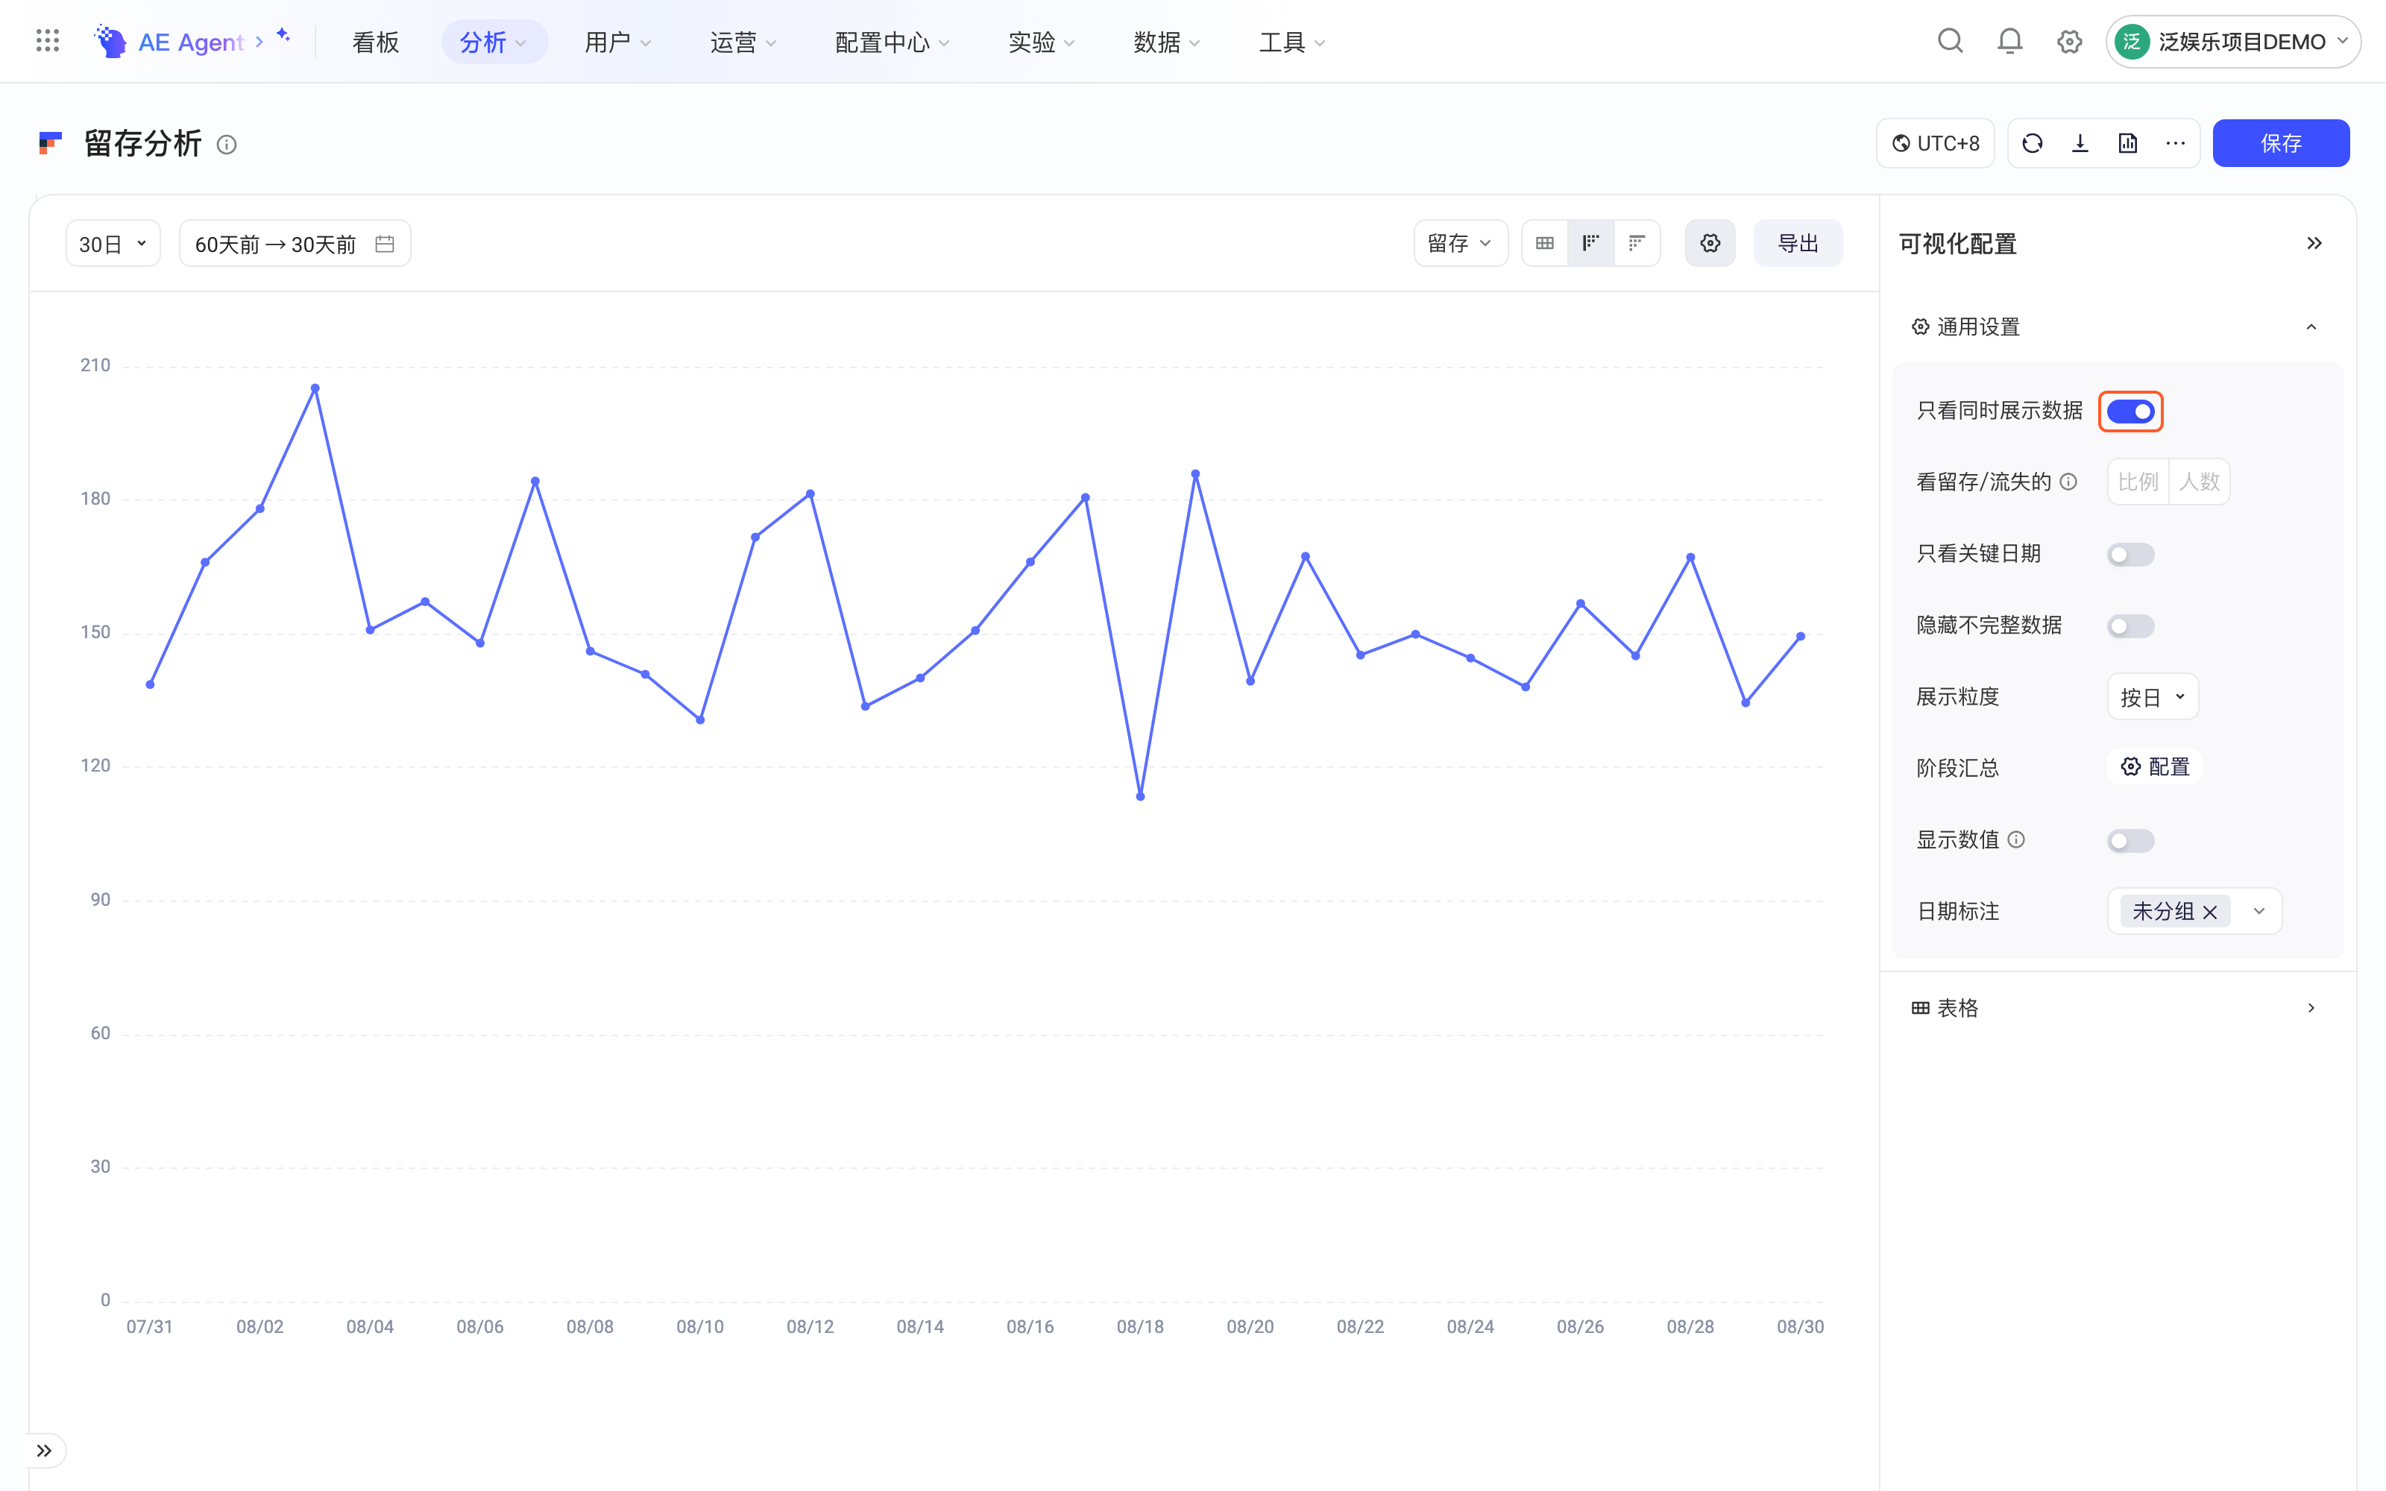Open 阶段汇总 配置 button
Image resolution: width=2386 pixels, height=1491 pixels.
(2156, 767)
